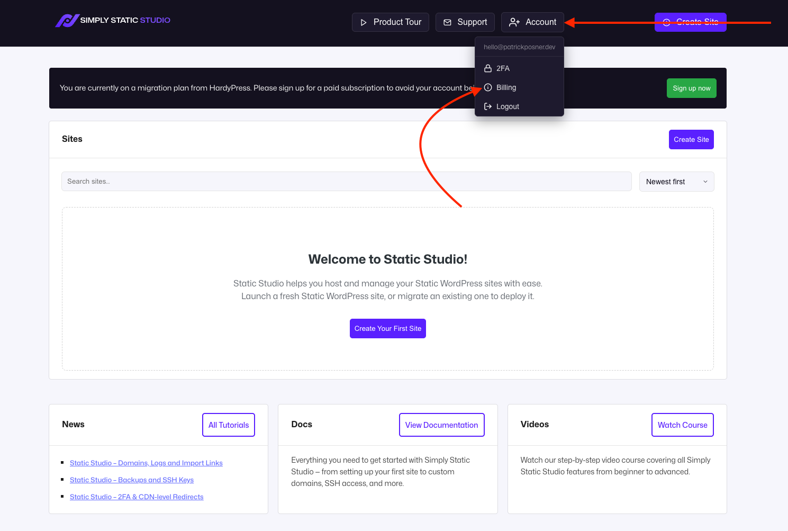The height and width of the screenshot is (531, 788).
Task: Click the View Documentation button
Action: tap(442, 425)
